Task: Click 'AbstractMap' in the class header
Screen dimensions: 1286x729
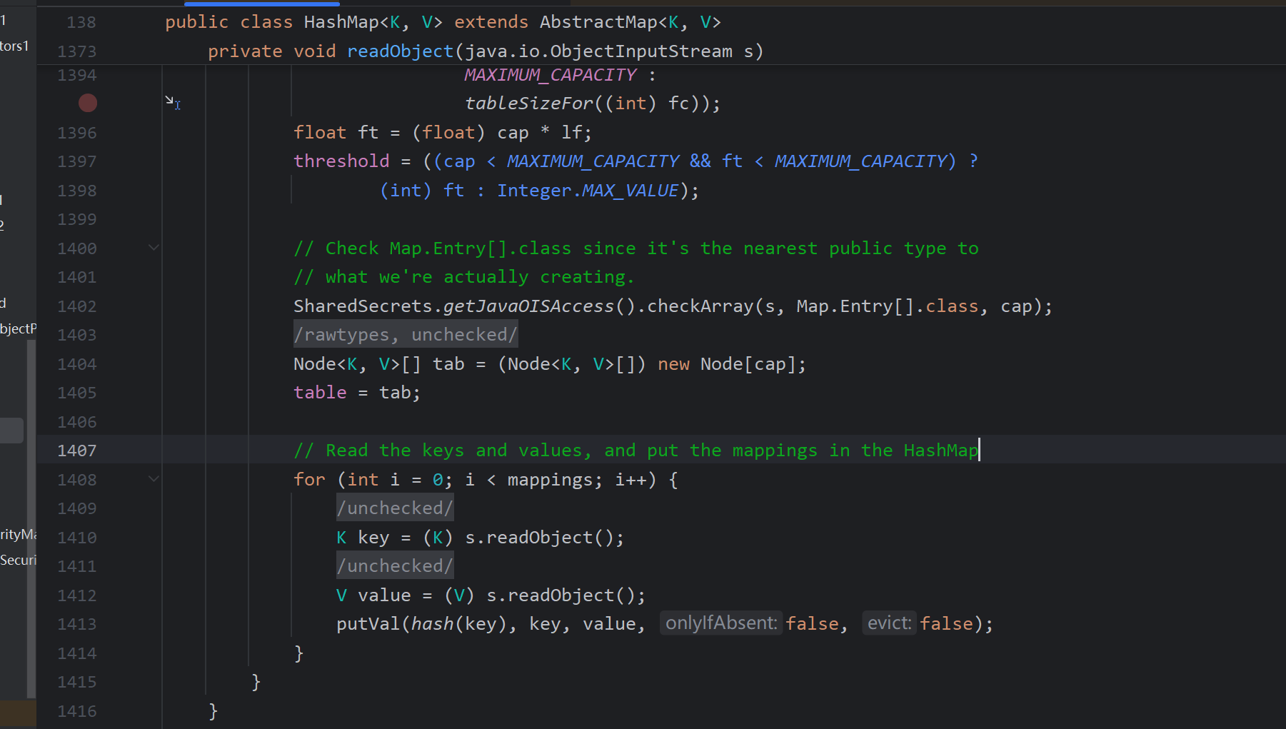Action: point(598,22)
